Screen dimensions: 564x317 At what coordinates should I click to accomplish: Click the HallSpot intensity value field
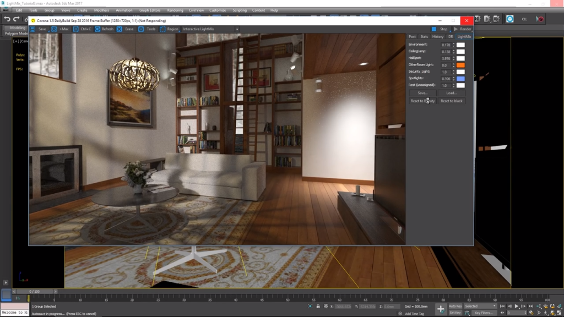coord(446,58)
